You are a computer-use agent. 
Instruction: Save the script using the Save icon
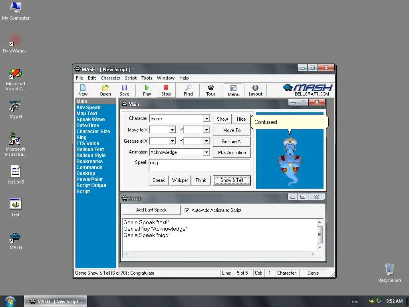pyautogui.click(x=125, y=90)
